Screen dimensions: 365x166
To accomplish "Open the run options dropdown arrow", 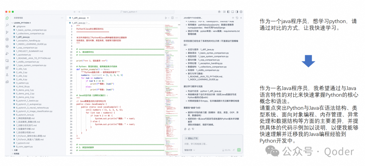I will click(169, 18).
